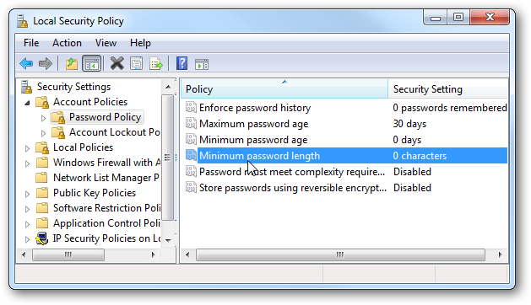The height and width of the screenshot is (305, 531).
Task: Open the File menu
Action: pyautogui.click(x=31, y=43)
